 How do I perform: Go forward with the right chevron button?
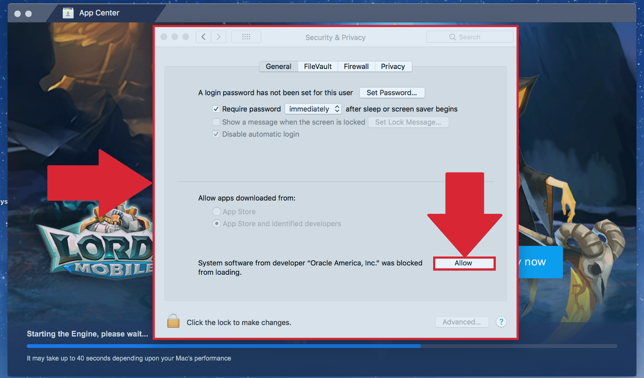[218, 37]
